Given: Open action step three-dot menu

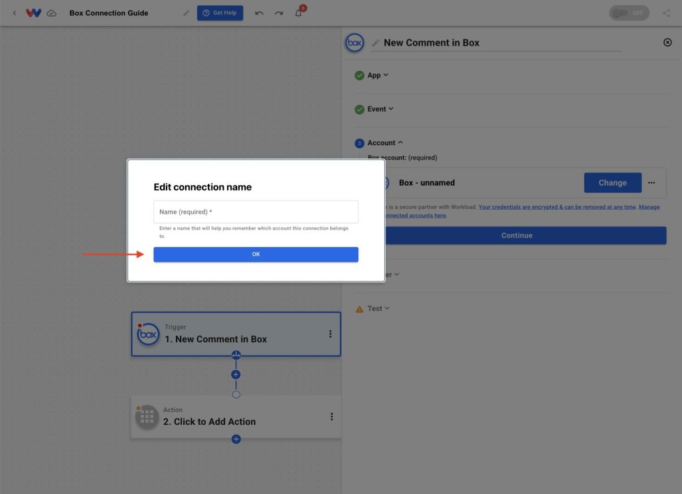Looking at the screenshot, I should pyautogui.click(x=332, y=417).
